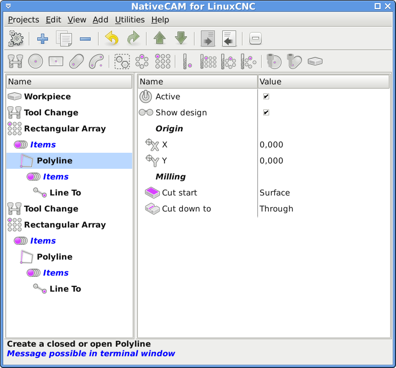Viewport: 396px width, 368px height.
Task: Click the Milling section heading
Action: coord(171,177)
